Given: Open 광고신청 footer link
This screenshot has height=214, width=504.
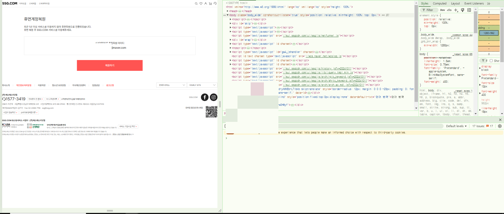Looking at the screenshot, I should 110,85.
